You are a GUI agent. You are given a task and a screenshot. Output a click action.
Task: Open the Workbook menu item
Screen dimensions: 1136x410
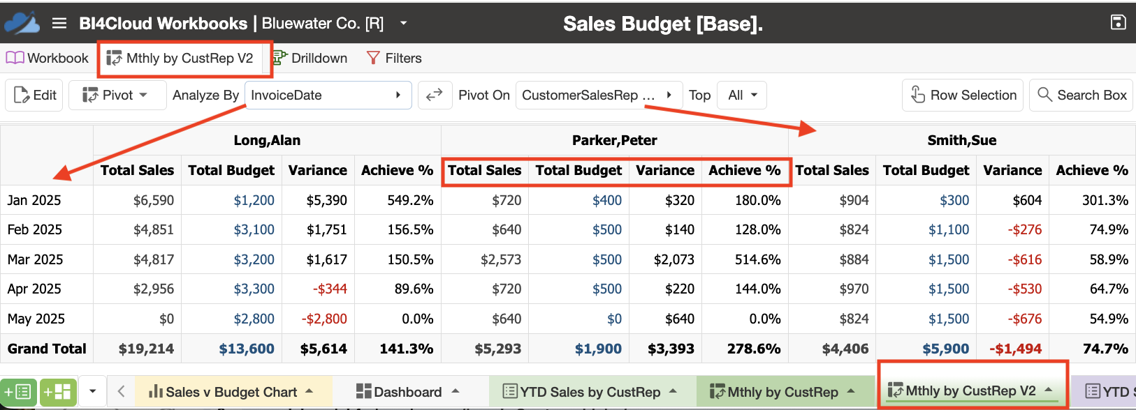tap(48, 58)
